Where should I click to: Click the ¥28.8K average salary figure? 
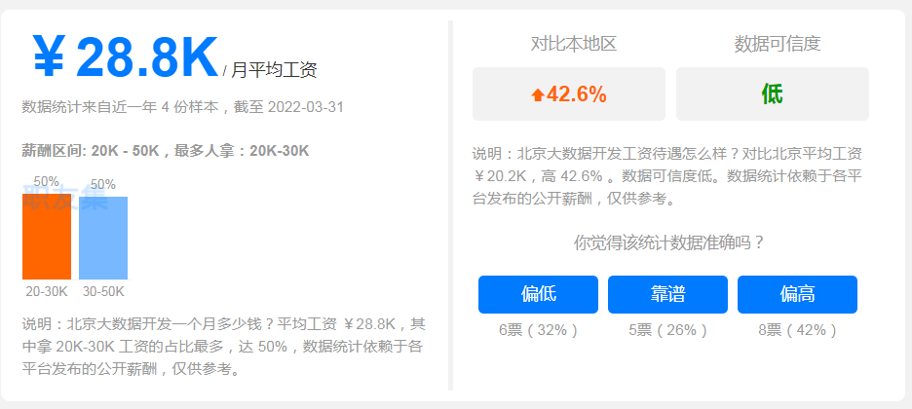(125, 56)
